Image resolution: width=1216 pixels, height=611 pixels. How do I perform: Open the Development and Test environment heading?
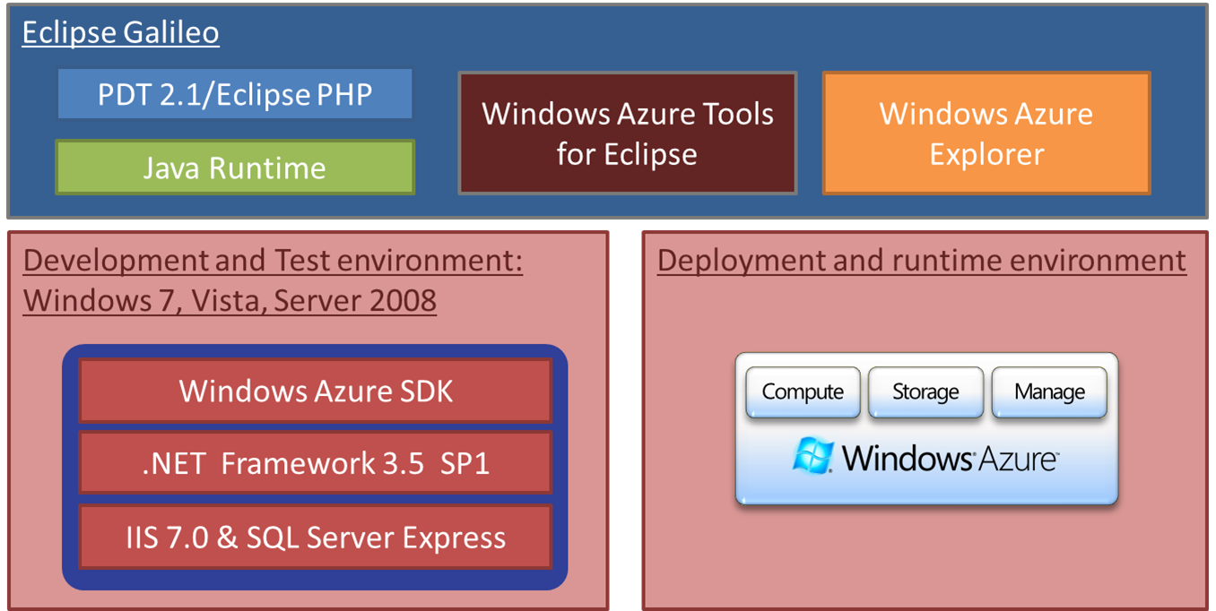click(x=273, y=261)
